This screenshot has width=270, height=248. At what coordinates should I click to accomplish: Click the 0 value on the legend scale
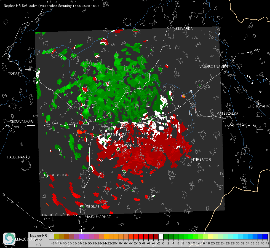click(163, 244)
